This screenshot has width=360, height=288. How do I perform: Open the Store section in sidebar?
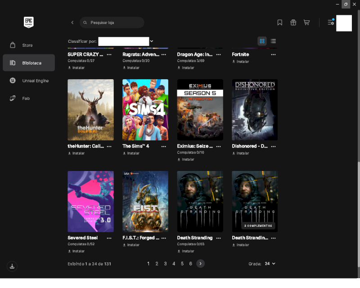tap(29, 45)
